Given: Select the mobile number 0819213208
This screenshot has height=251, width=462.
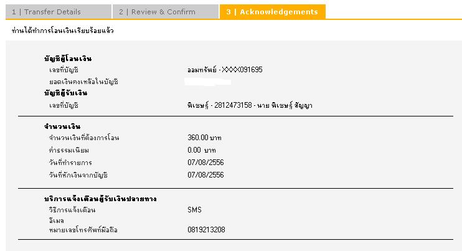Looking at the screenshot, I should tap(206, 230).
